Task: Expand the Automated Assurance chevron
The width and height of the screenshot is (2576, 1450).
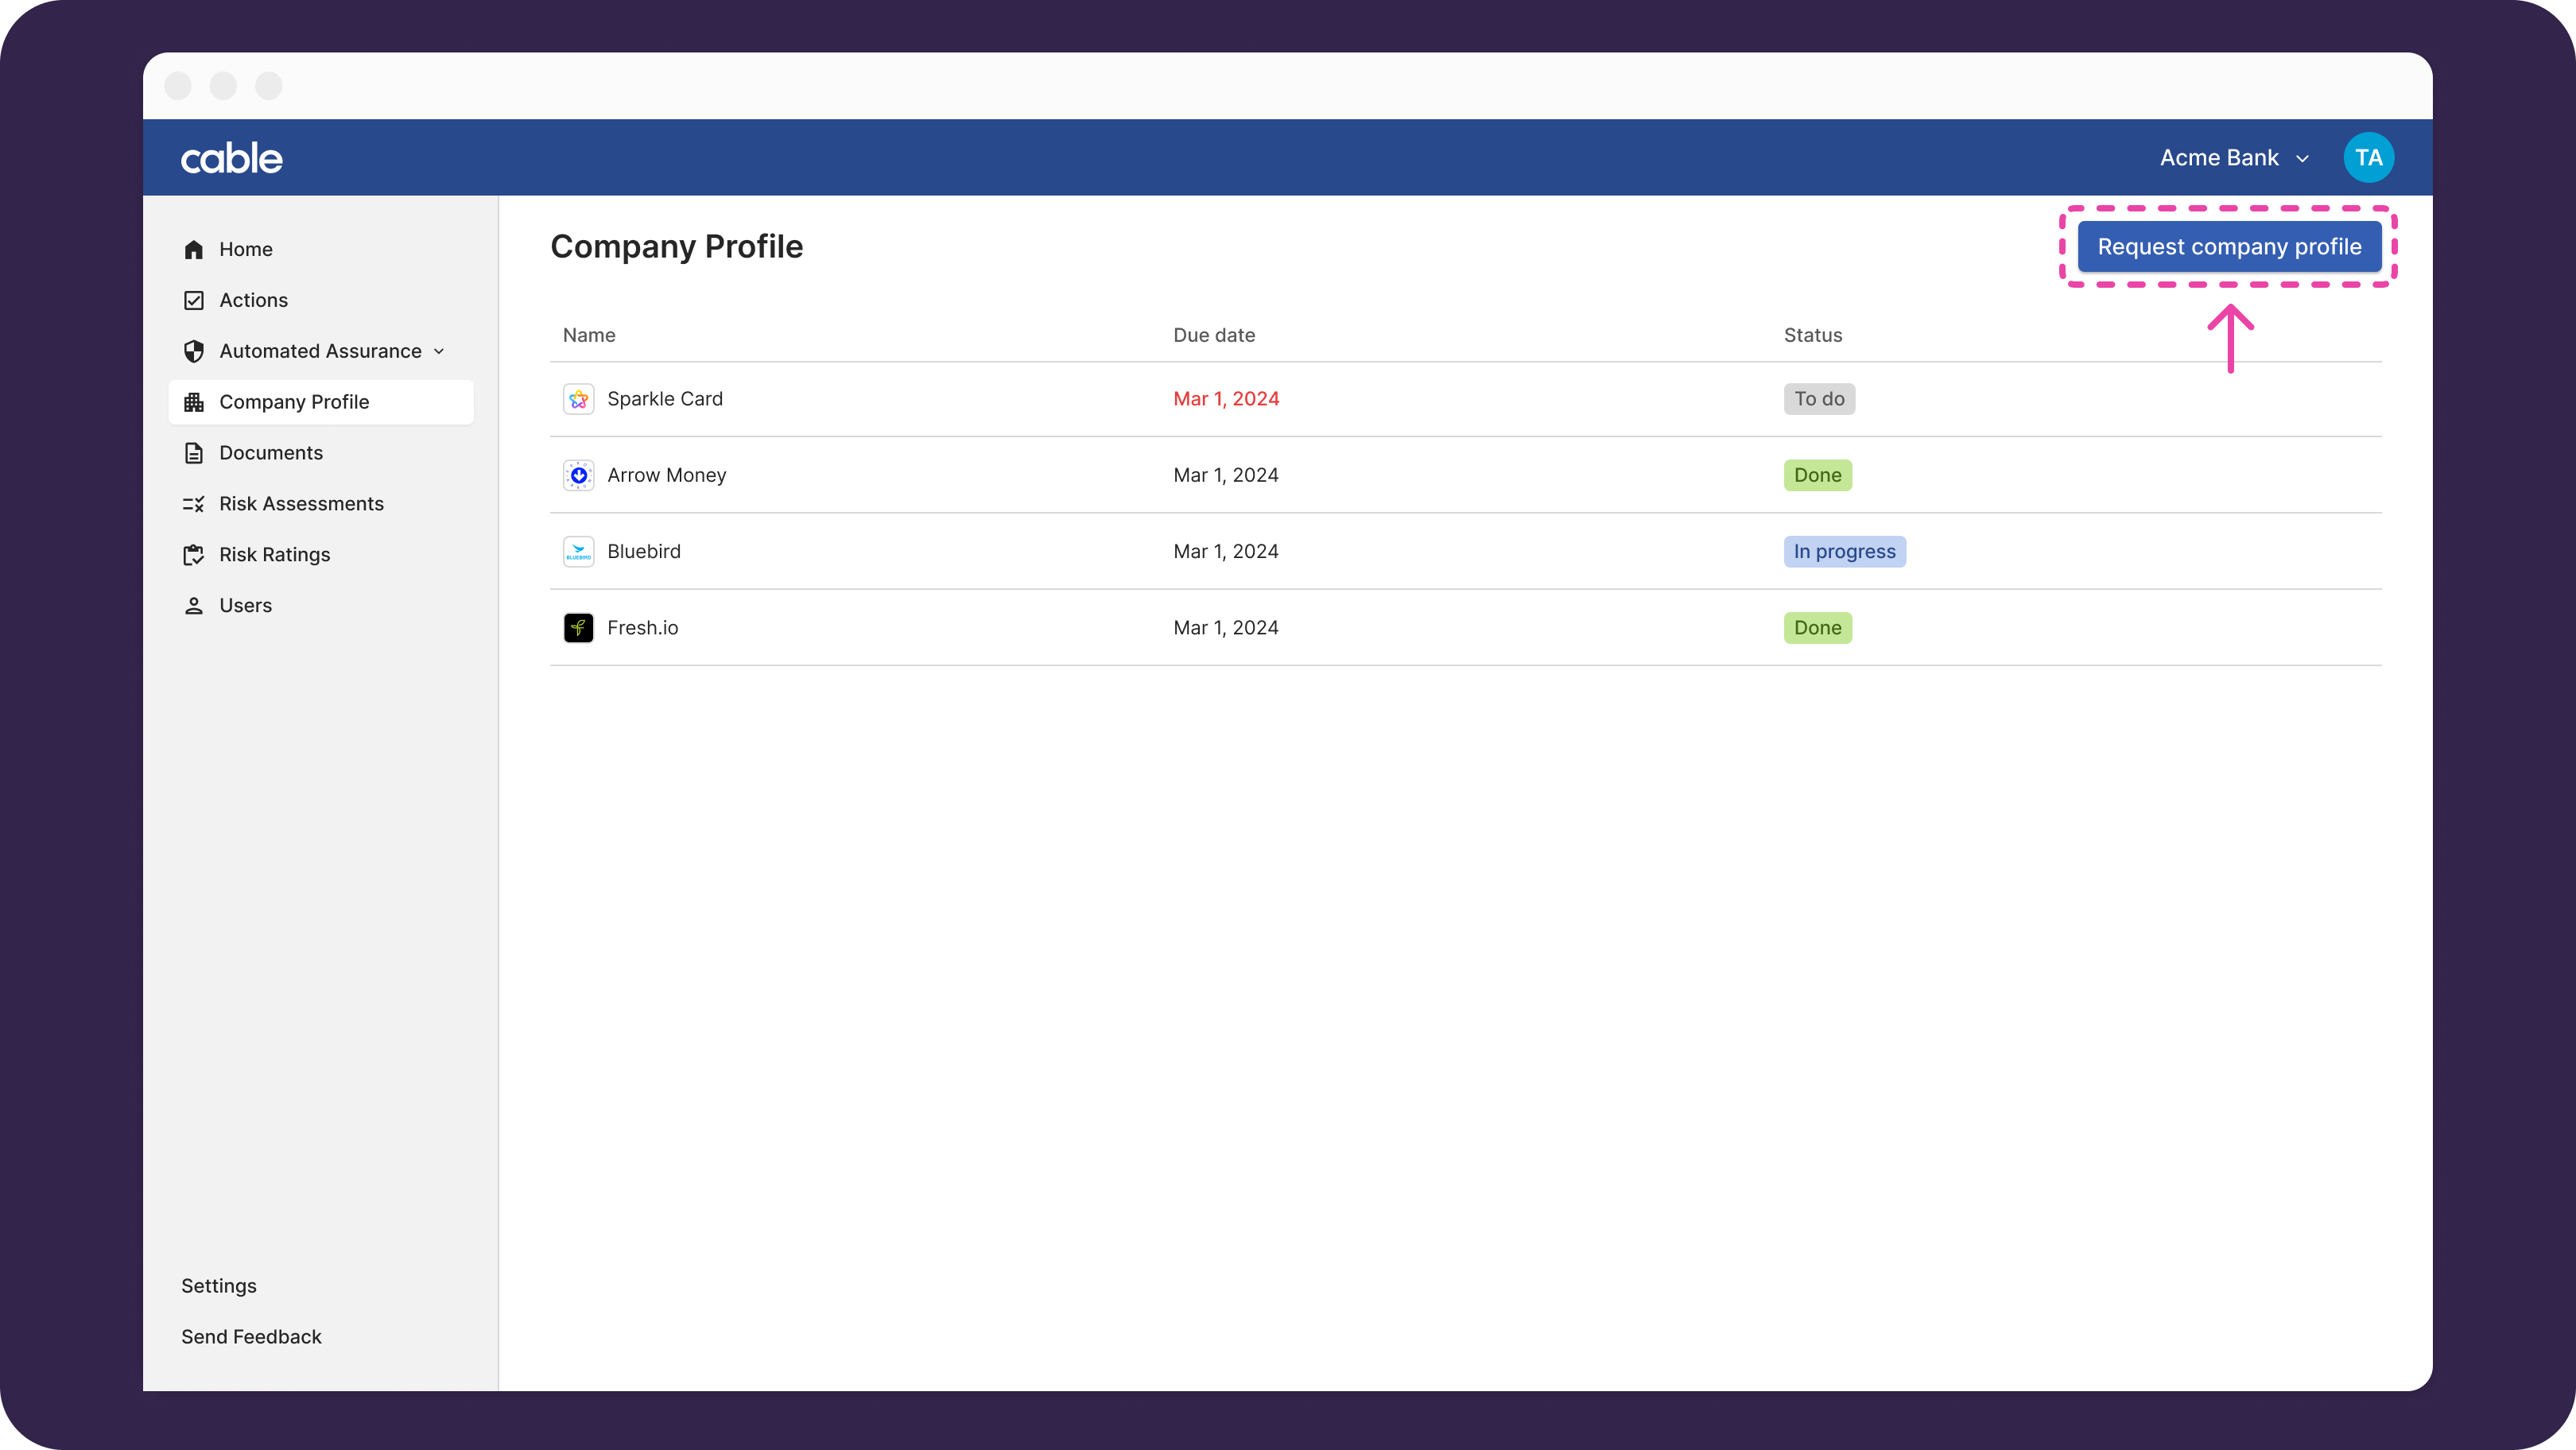Action: tap(439, 351)
